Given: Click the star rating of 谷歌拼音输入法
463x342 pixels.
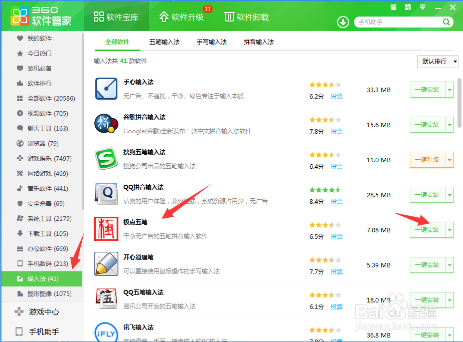Looking at the screenshot, I should [x=325, y=120].
